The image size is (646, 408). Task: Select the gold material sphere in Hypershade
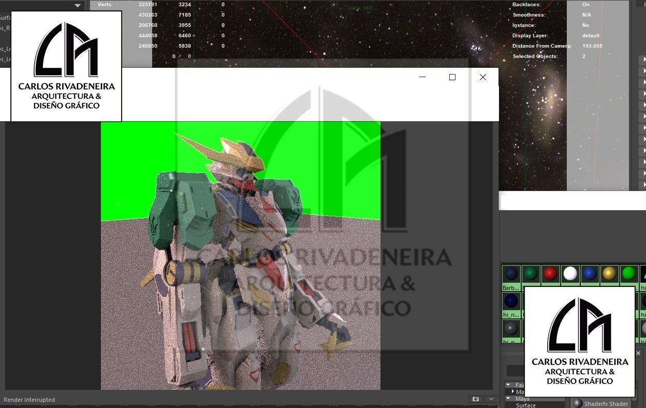[x=609, y=273]
